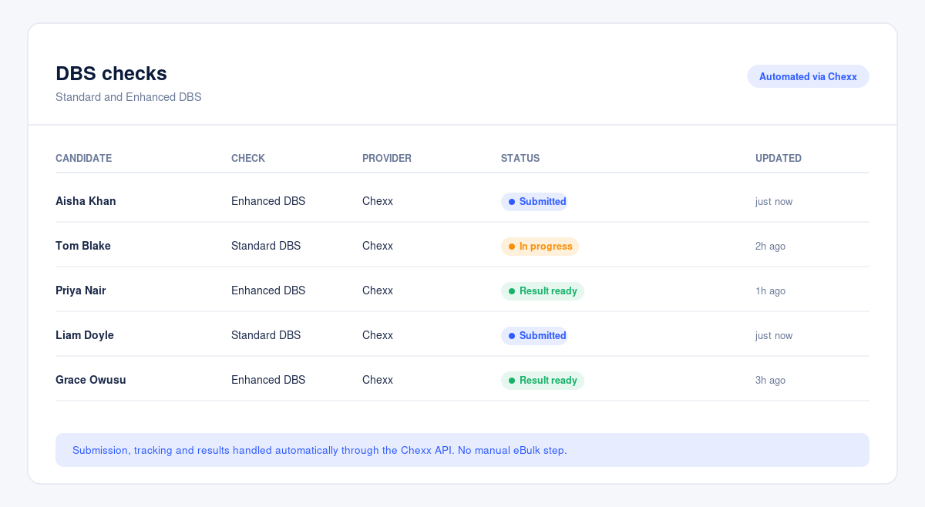Click the STATUS column header
Screen dimensions: 925x507
pos(520,158)
